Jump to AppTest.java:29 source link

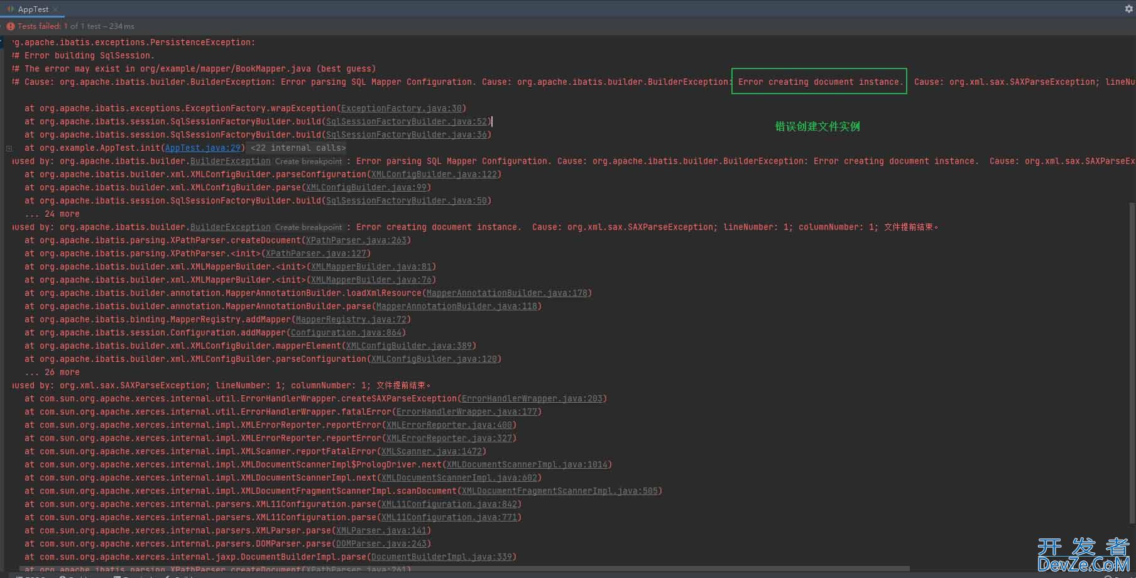(x=203, y=148)
